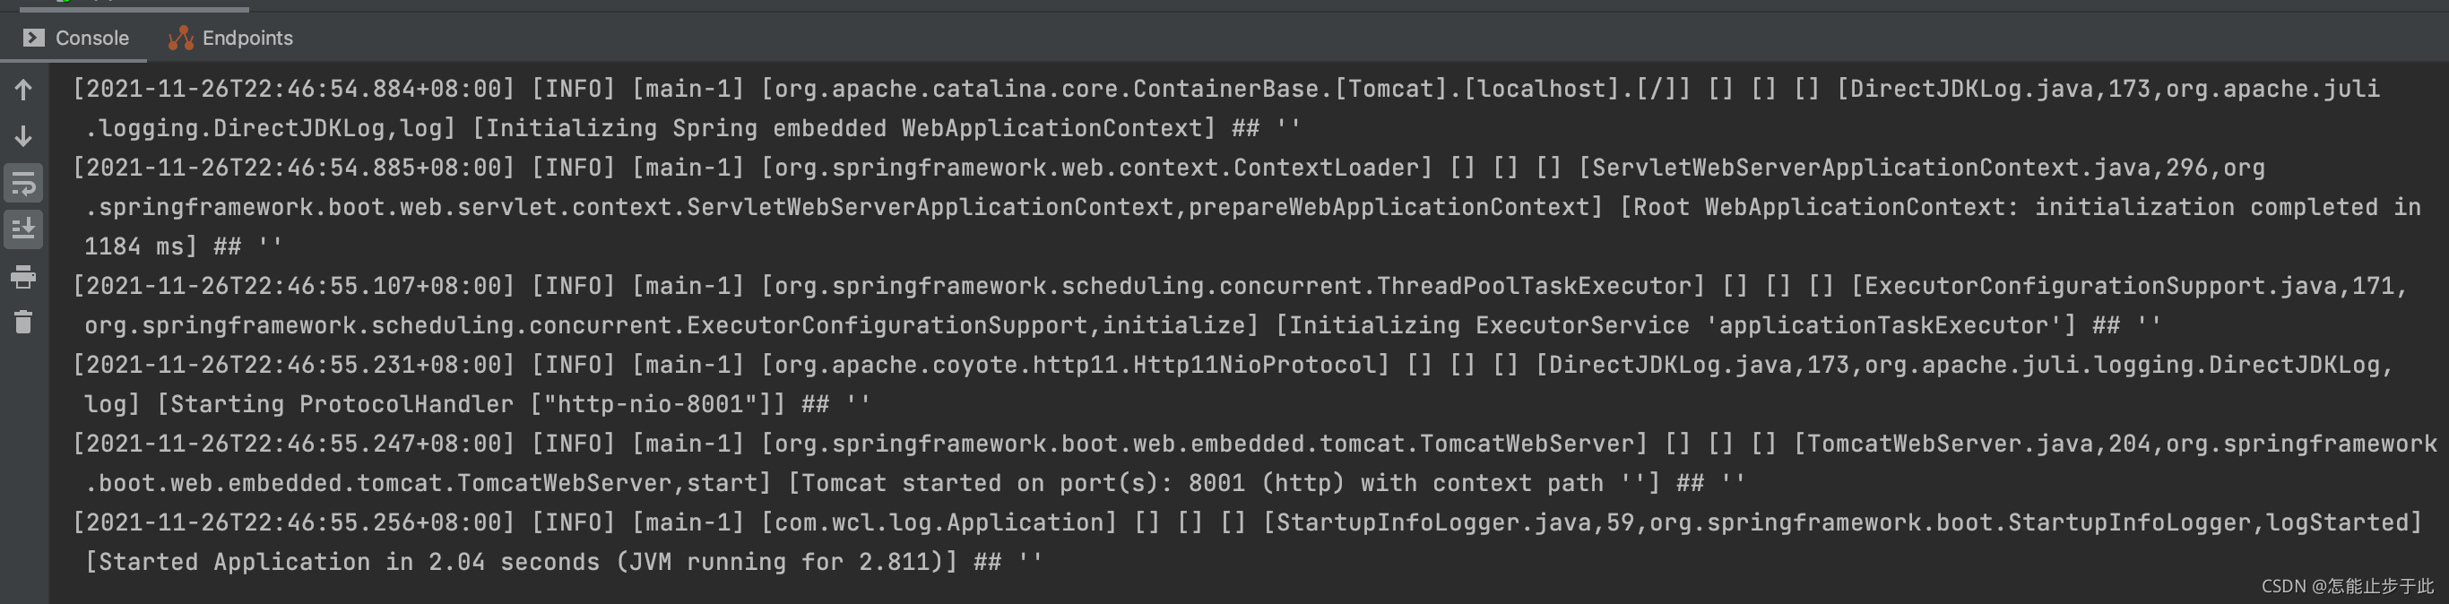Toggle Scroll to End of console

(x=24, y=229)
